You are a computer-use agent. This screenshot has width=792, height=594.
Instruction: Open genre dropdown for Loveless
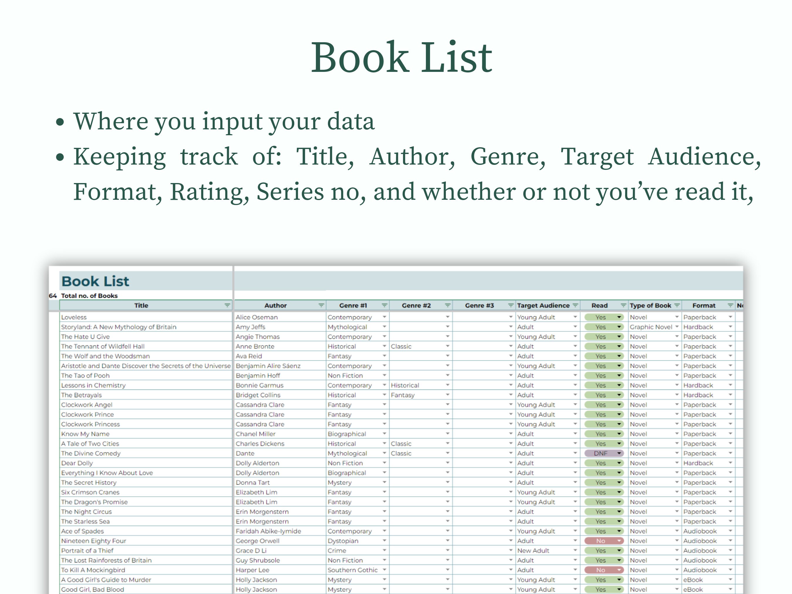(x=384, y=317)
